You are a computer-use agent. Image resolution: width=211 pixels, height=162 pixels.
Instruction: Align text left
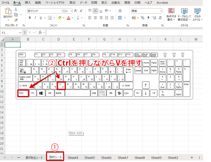click(x=90, y=18)
